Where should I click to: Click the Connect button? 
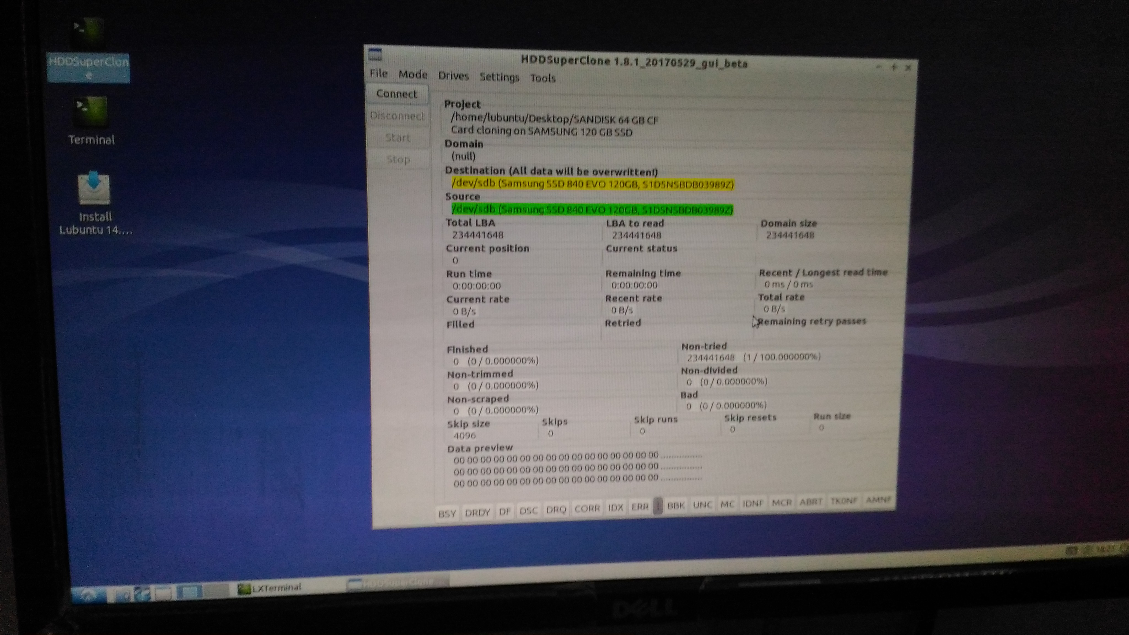pyautogui.click(x=397, y=94)
